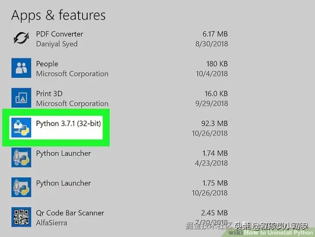Click the People app name
315x237 pixels.
point(47,64)
